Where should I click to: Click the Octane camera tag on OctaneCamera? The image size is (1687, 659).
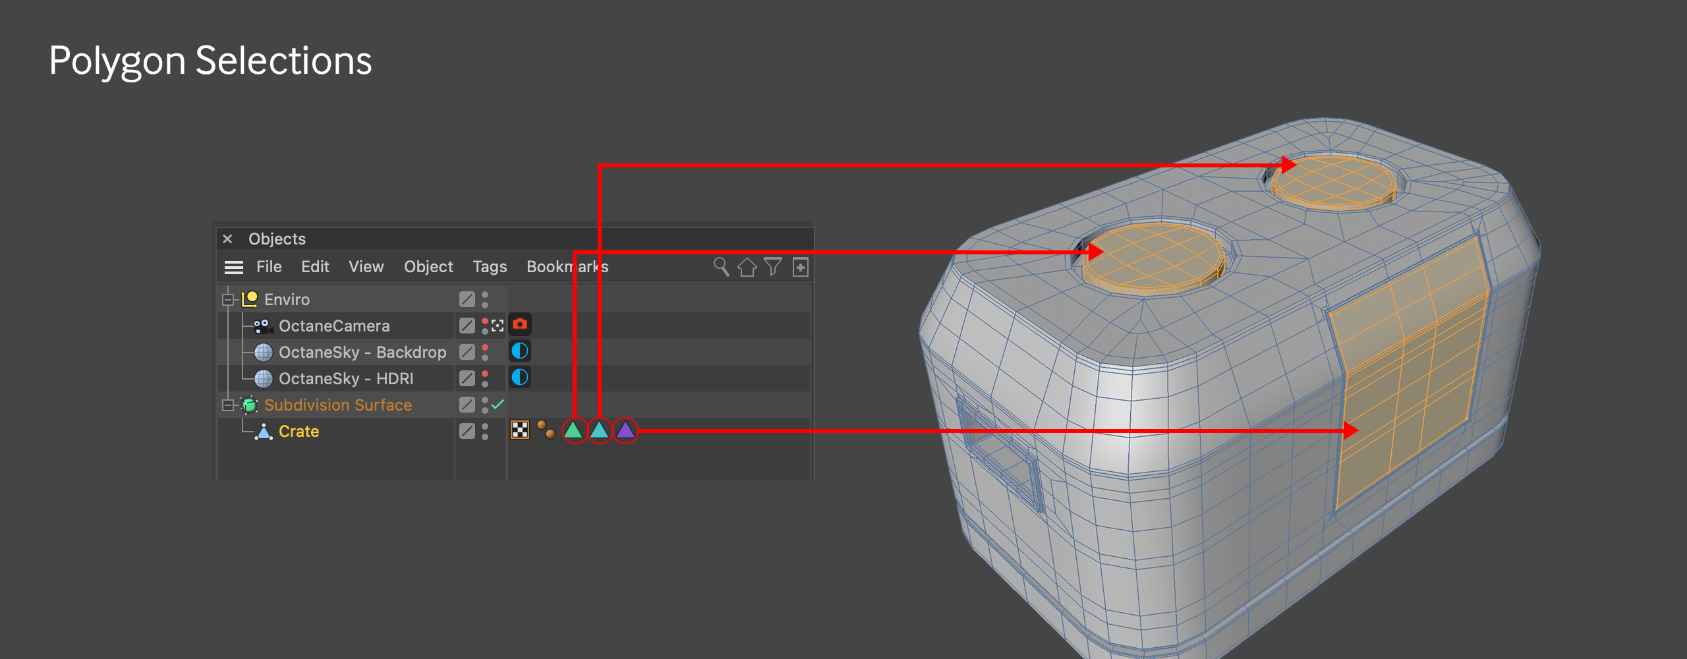520,325
